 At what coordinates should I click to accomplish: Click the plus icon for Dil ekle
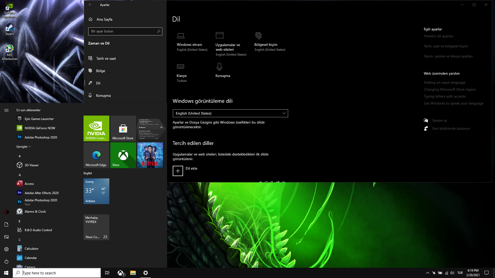178,171
